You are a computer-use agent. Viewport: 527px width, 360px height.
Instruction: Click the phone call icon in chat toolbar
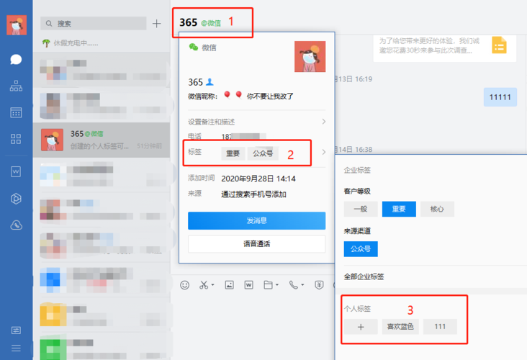point(294,285)
